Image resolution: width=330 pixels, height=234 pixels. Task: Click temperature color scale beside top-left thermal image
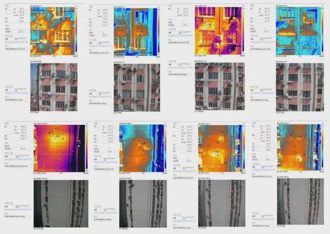pyautogui.click(x=76, y=30)
